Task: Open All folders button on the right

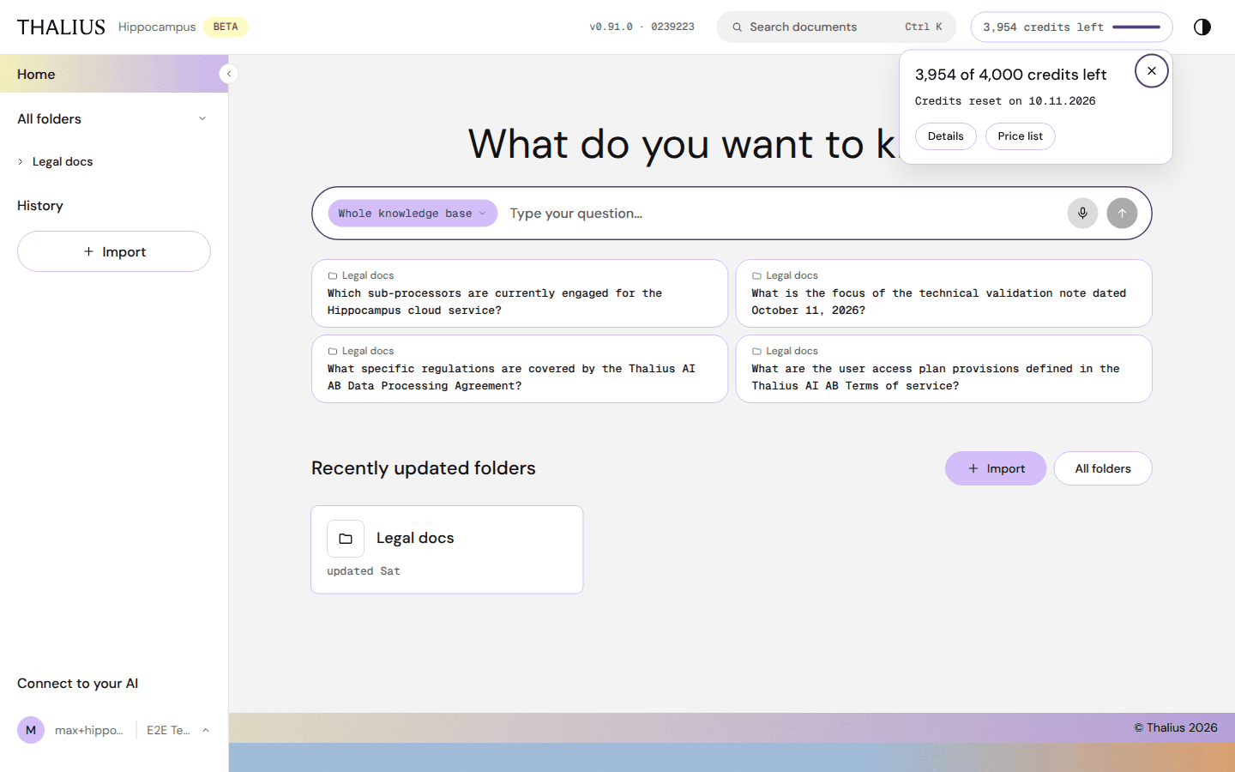Action: 1103,468
